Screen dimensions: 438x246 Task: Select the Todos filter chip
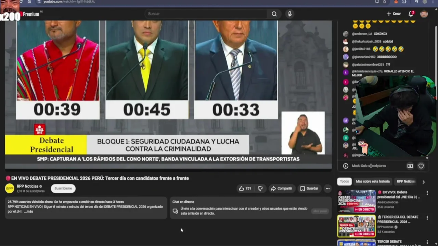(344, 181)
